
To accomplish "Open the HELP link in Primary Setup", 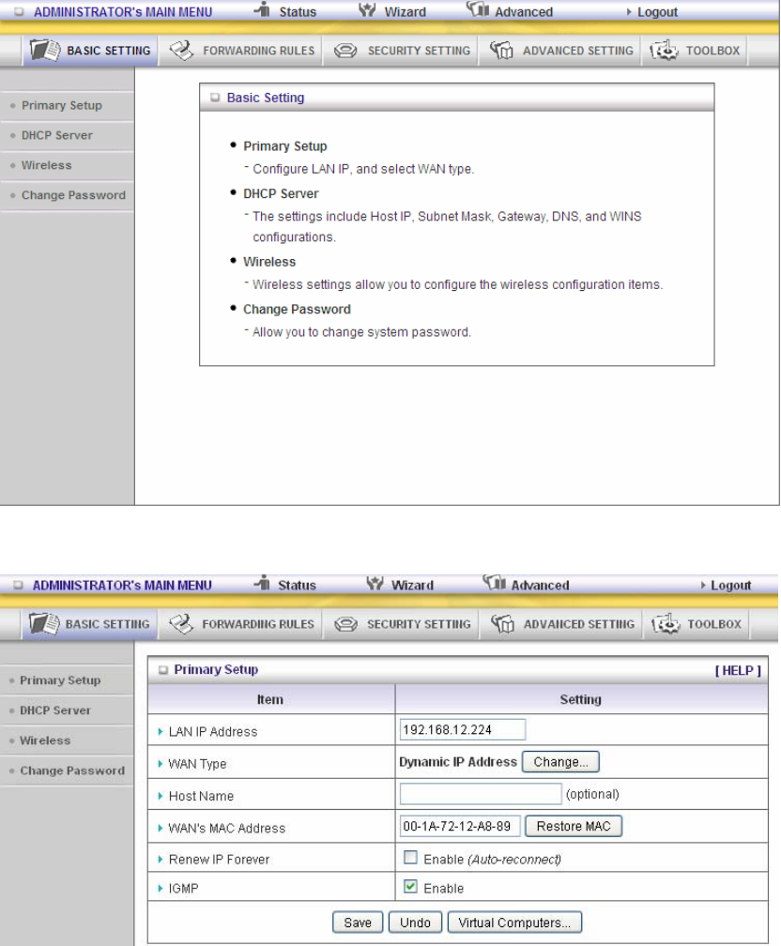I will tap(738, 670).
